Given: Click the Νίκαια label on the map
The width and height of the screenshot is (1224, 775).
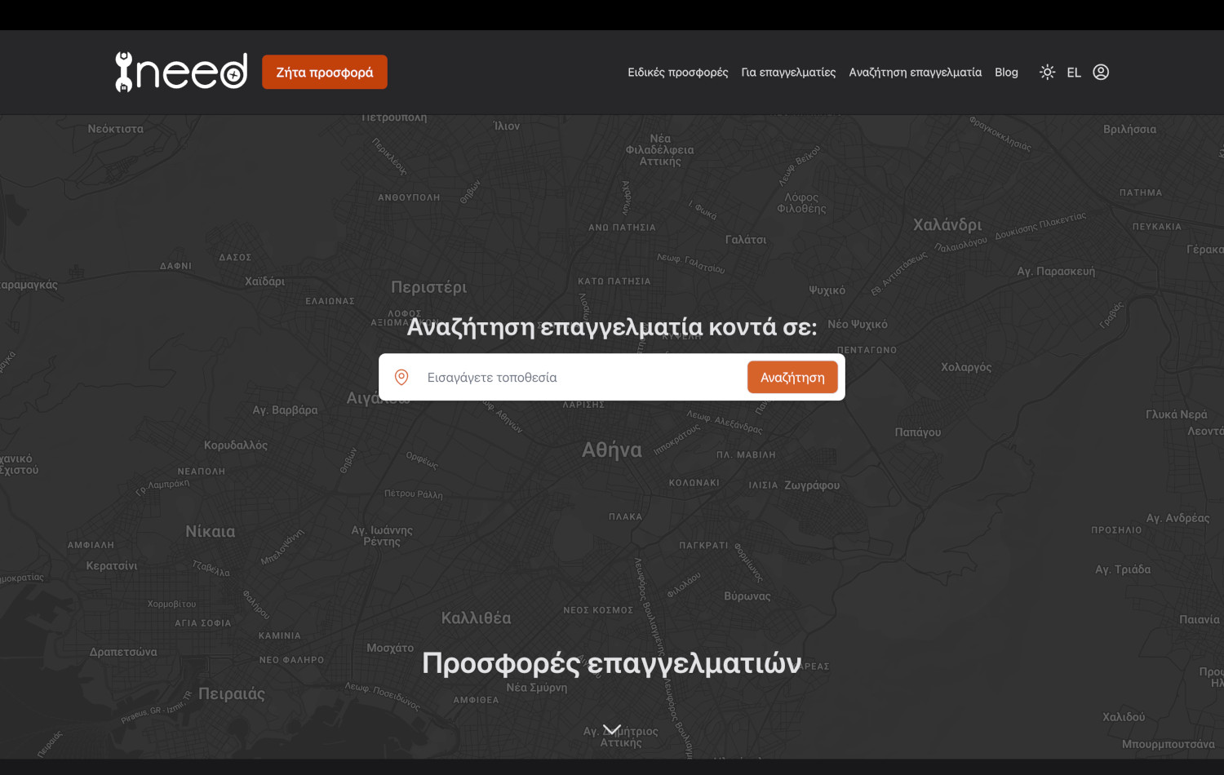Looking at the screenshot, I should coord(211,531).
